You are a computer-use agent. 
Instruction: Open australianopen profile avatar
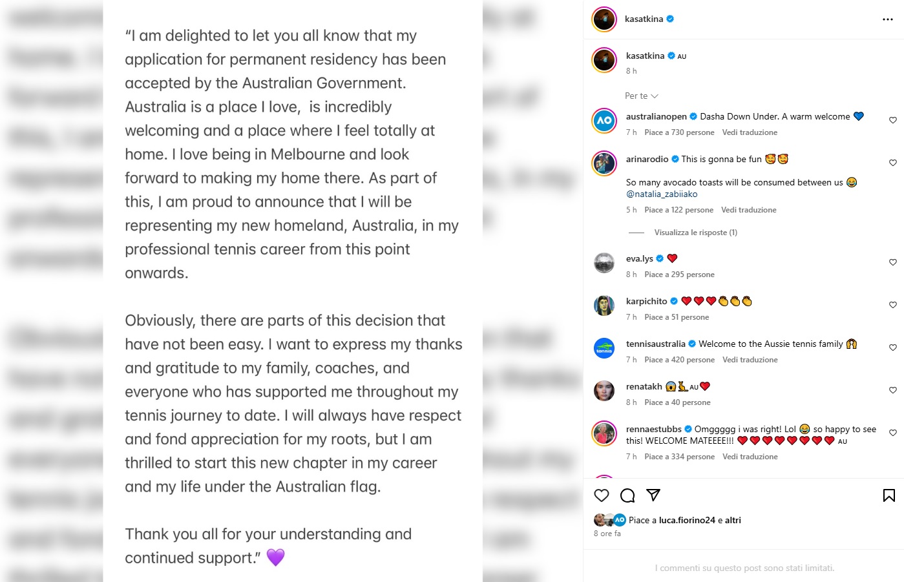[x=604, y=121]
